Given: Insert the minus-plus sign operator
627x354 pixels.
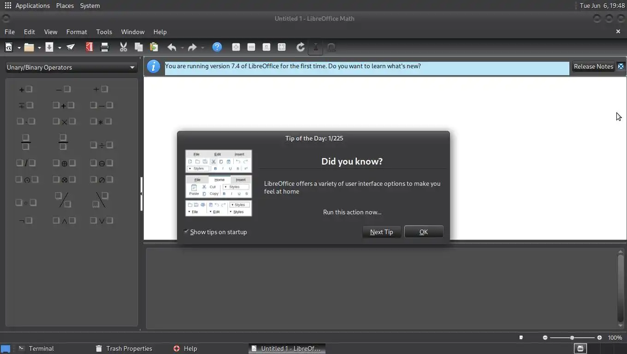Looking at the screenshot, I should pos(26,105).
